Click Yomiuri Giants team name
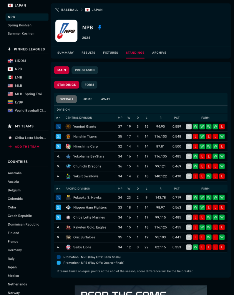 tap(85, 127)
